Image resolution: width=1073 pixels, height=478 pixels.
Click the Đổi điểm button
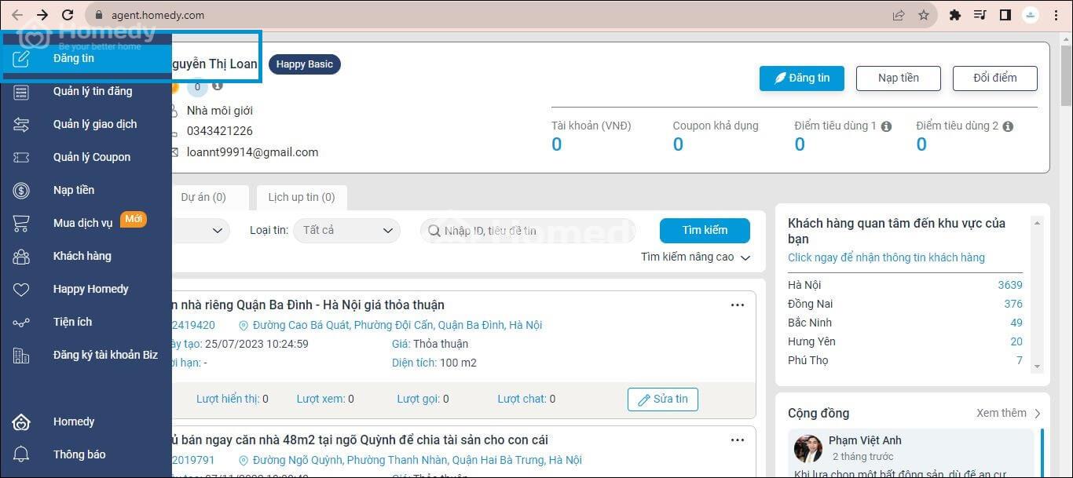coord(994,78)
